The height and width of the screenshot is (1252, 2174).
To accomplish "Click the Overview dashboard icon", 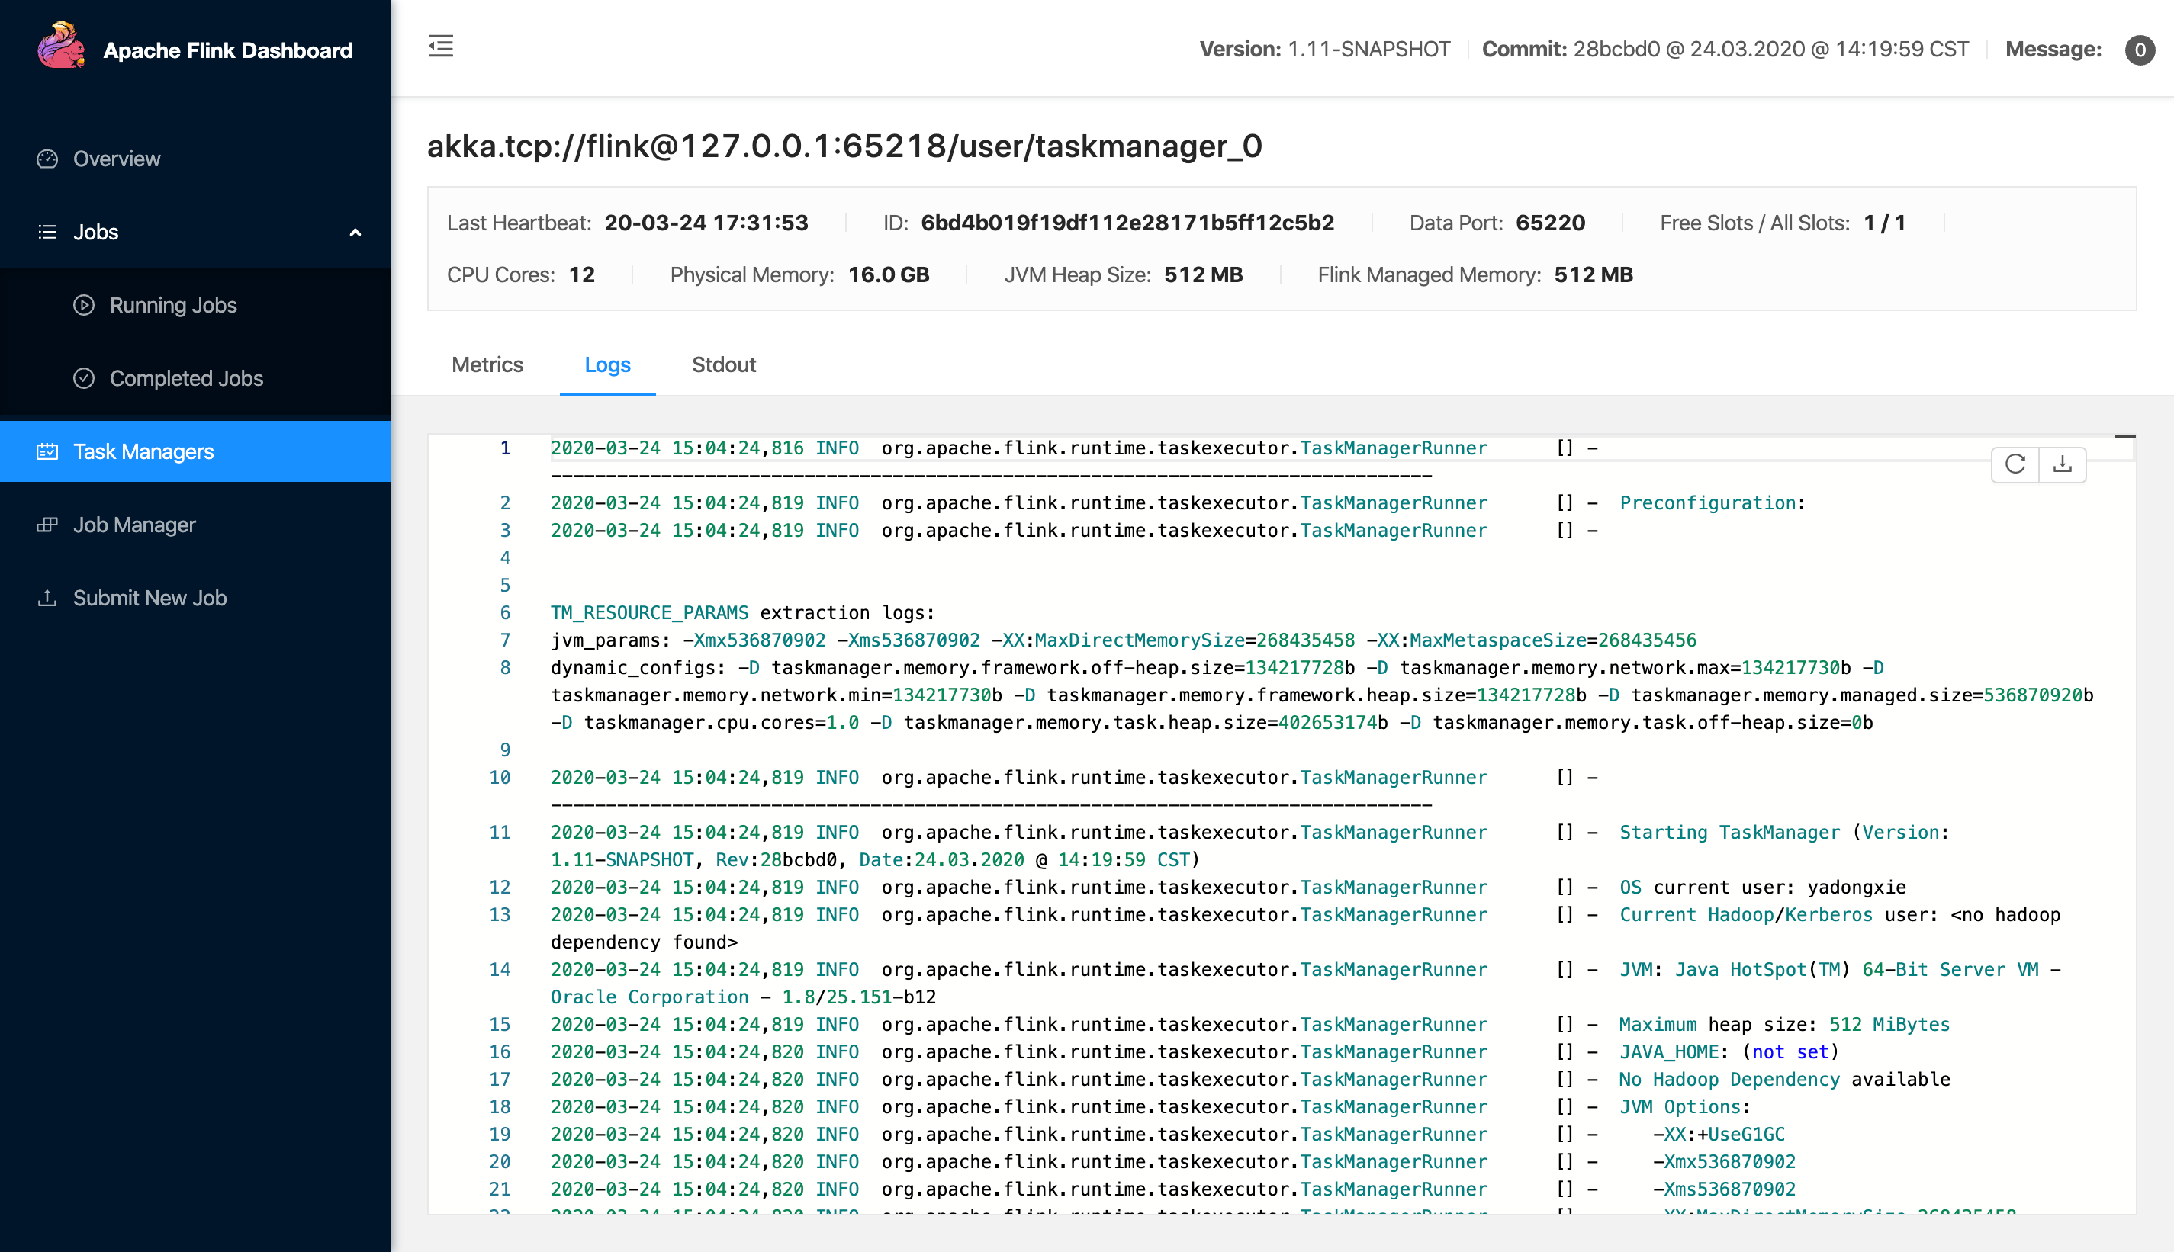I will pyautogui.click(x=47, y=159).
